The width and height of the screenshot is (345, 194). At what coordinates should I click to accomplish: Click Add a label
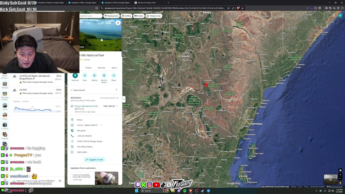82,152
